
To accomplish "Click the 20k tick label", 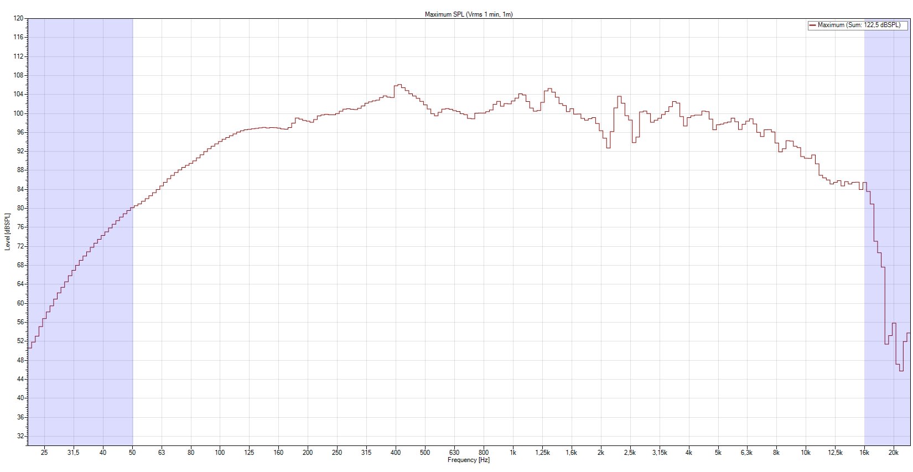I will coord(893,453).
